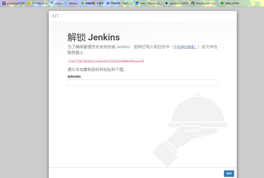
Task: Select the initialAdminPassword file path text
Action: (106, 61)
